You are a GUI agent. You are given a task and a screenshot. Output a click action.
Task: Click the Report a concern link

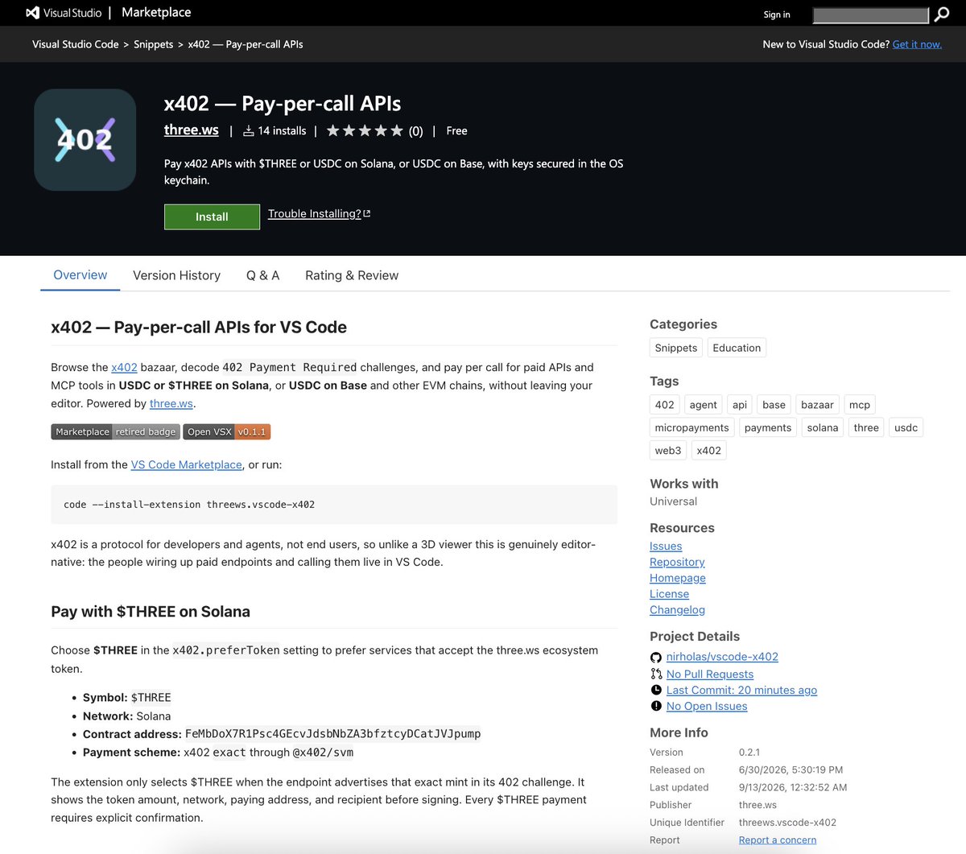[x=778, y=840]
